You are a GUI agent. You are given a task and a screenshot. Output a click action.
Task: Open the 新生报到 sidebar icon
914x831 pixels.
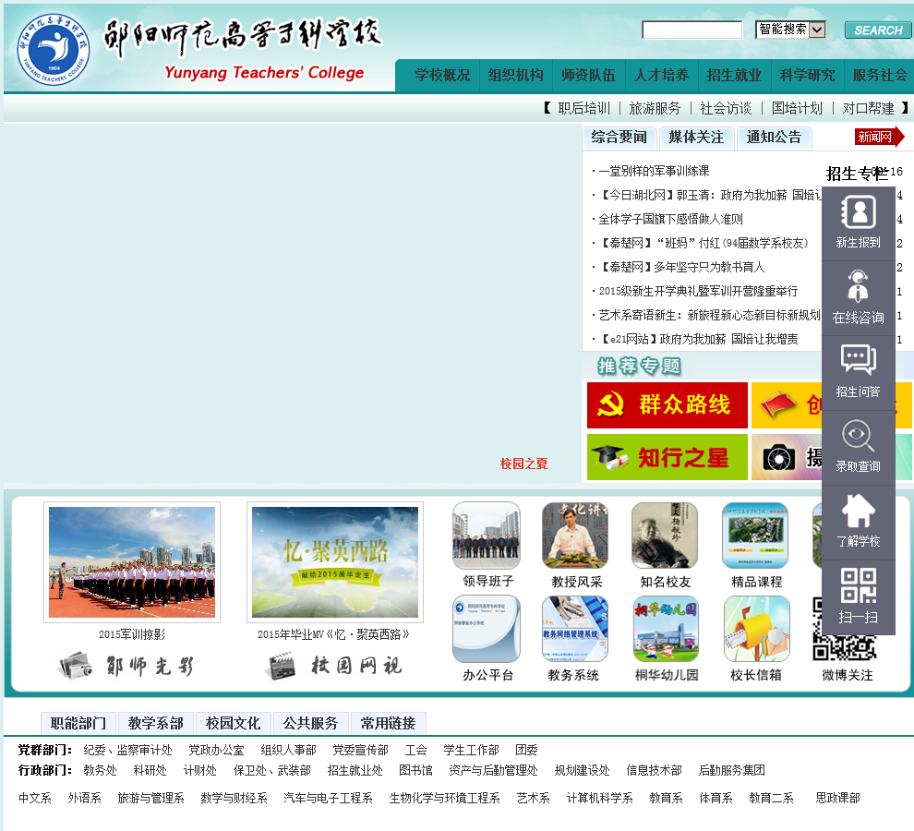(x=858, y=212)
